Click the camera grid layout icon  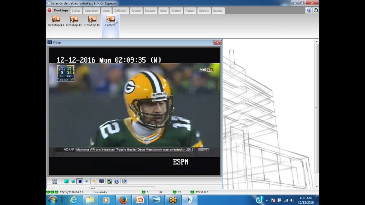(55, 181)
